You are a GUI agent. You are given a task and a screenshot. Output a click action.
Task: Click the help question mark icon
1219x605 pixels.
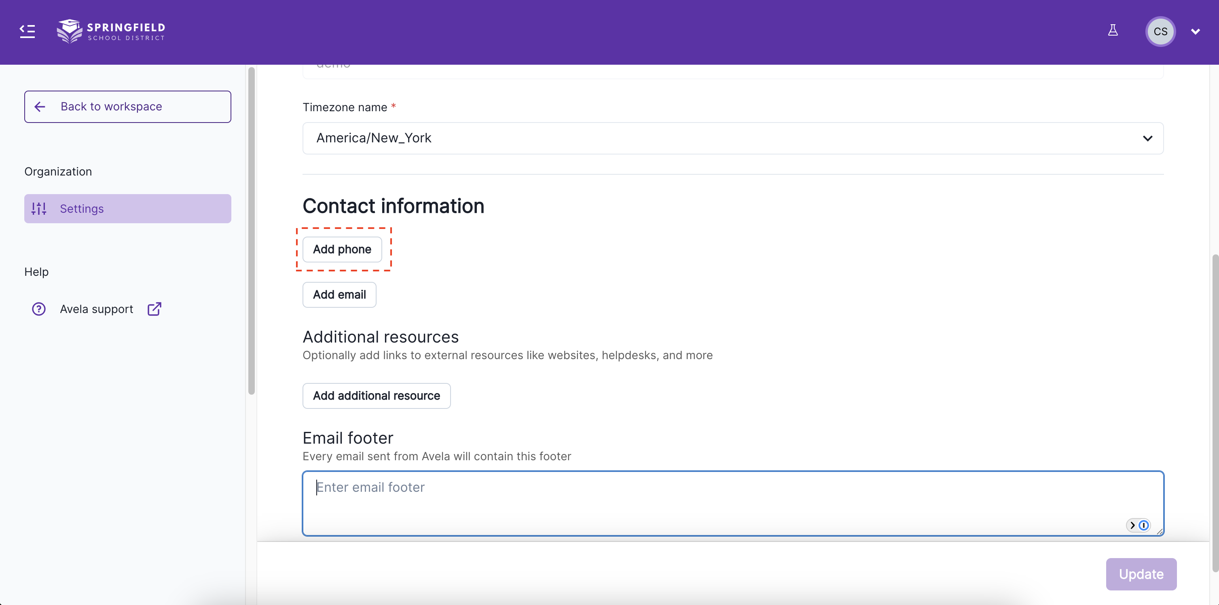click(39, 309)
